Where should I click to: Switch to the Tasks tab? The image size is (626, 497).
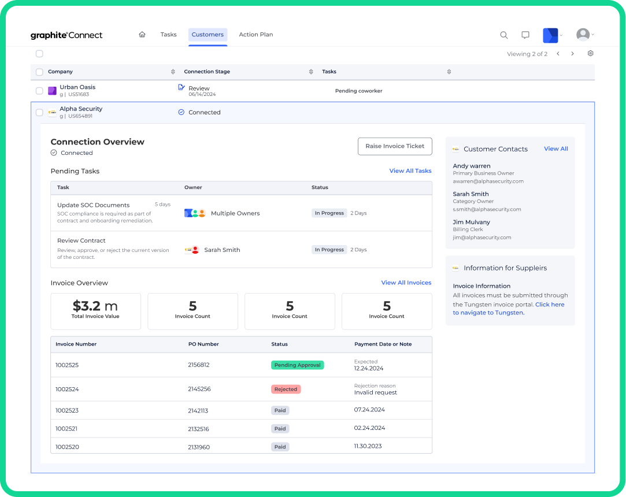168,35
